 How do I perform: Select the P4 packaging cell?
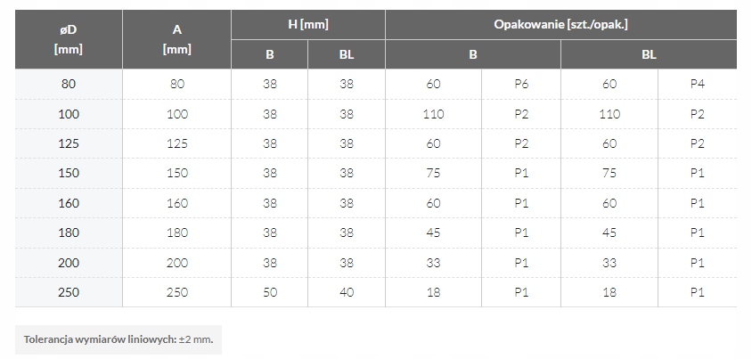click(x=698, y=85)
